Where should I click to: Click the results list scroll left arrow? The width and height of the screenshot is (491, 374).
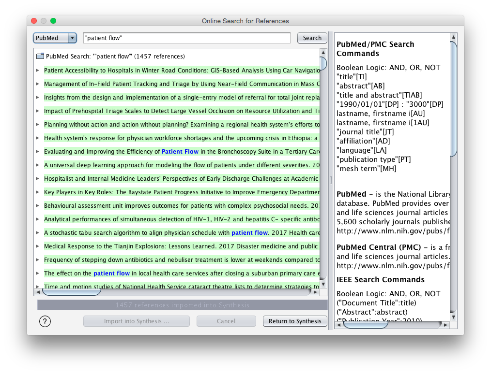coord(38,292)
